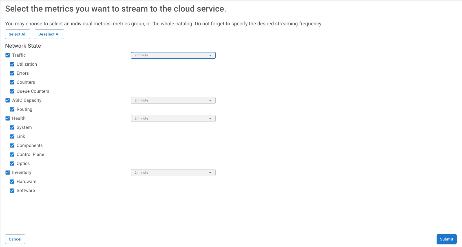Expand the Health frequency dropdown
Screen dimensions: 462x247
pos(173,118)
